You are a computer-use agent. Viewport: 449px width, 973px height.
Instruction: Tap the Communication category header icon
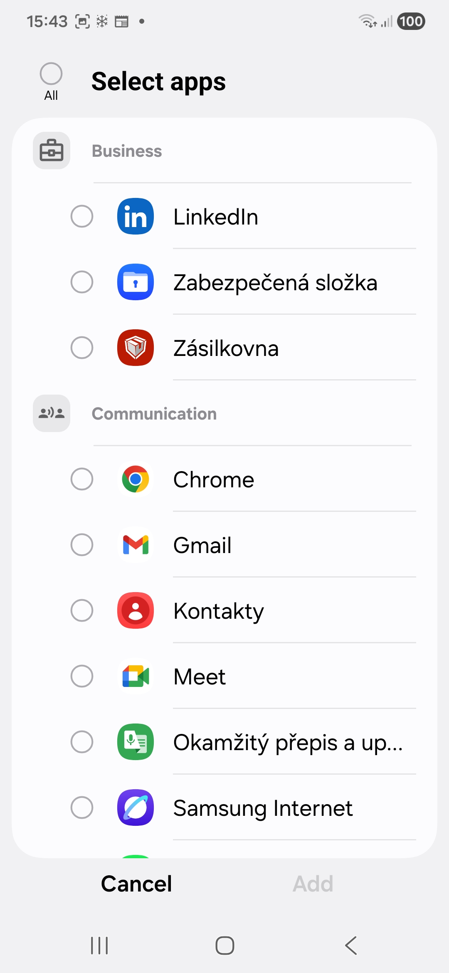pos(52,413)
